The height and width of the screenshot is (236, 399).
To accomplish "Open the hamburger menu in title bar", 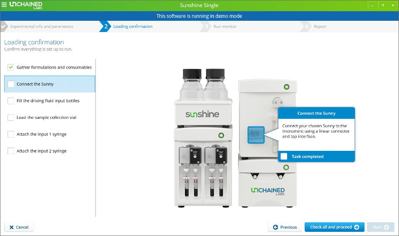I will (4, 5).
